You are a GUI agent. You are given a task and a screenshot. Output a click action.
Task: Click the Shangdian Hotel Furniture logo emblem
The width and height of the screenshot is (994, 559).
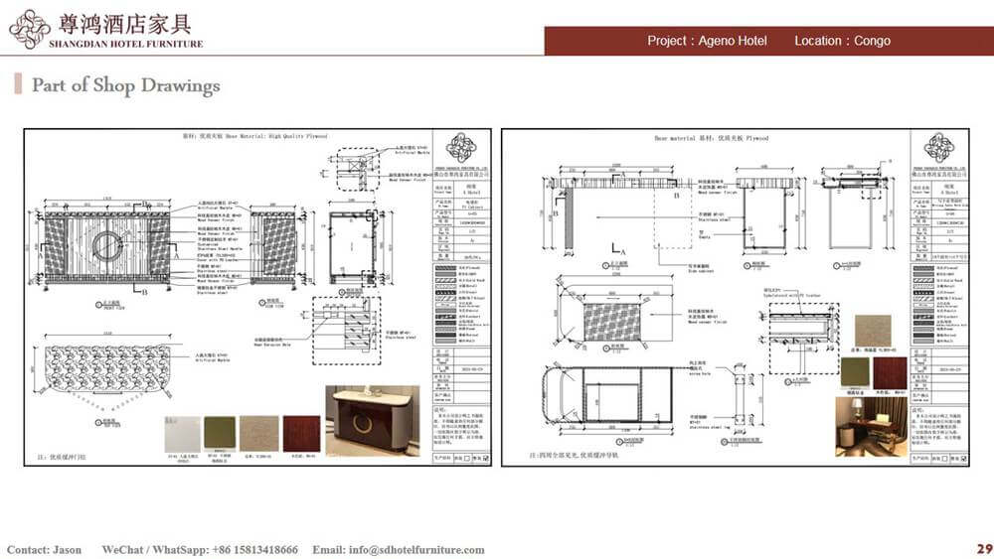(29, 29)
